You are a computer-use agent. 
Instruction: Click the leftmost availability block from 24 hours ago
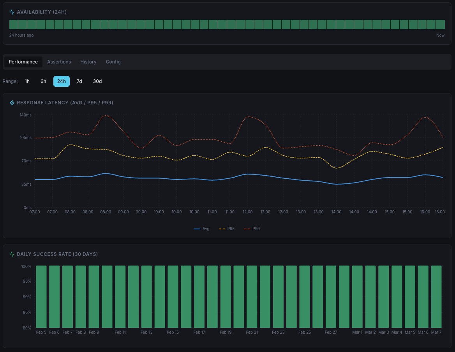[13, 24]
